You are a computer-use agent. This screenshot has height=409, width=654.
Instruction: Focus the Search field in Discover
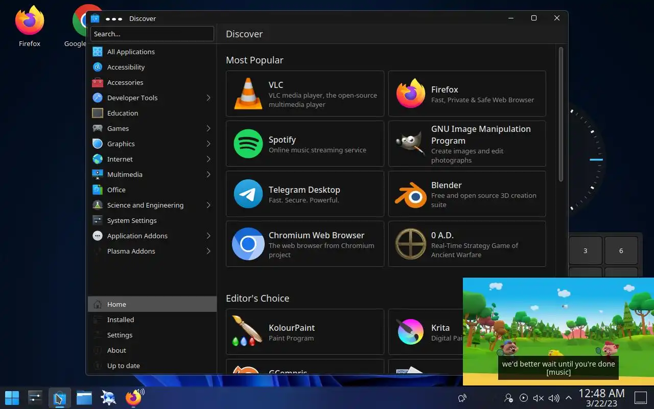[x=152, y=34]
